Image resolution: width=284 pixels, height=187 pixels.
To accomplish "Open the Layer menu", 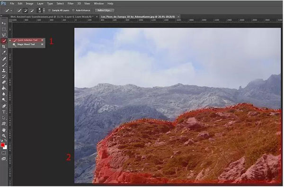I will point(40,3).
